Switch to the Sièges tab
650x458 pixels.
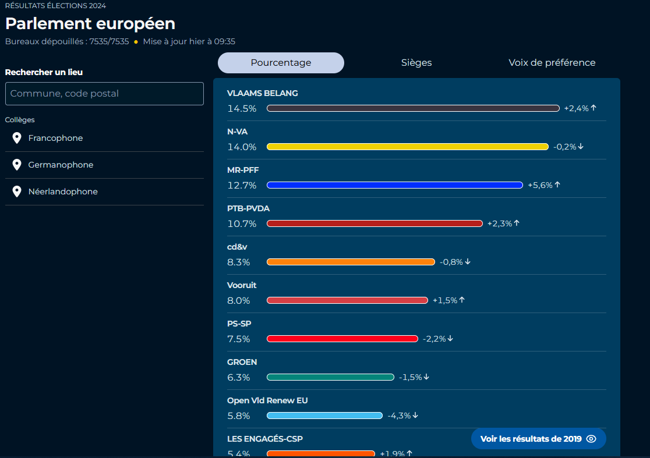[416, 63]
